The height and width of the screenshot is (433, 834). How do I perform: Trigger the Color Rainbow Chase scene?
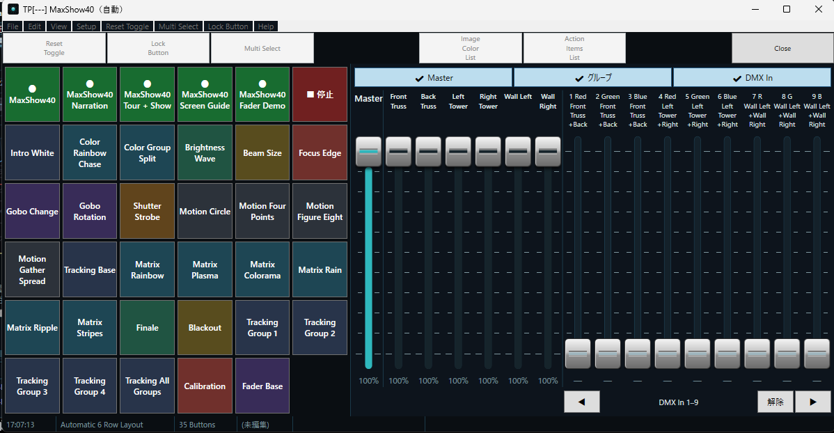(x=90, y=153)
